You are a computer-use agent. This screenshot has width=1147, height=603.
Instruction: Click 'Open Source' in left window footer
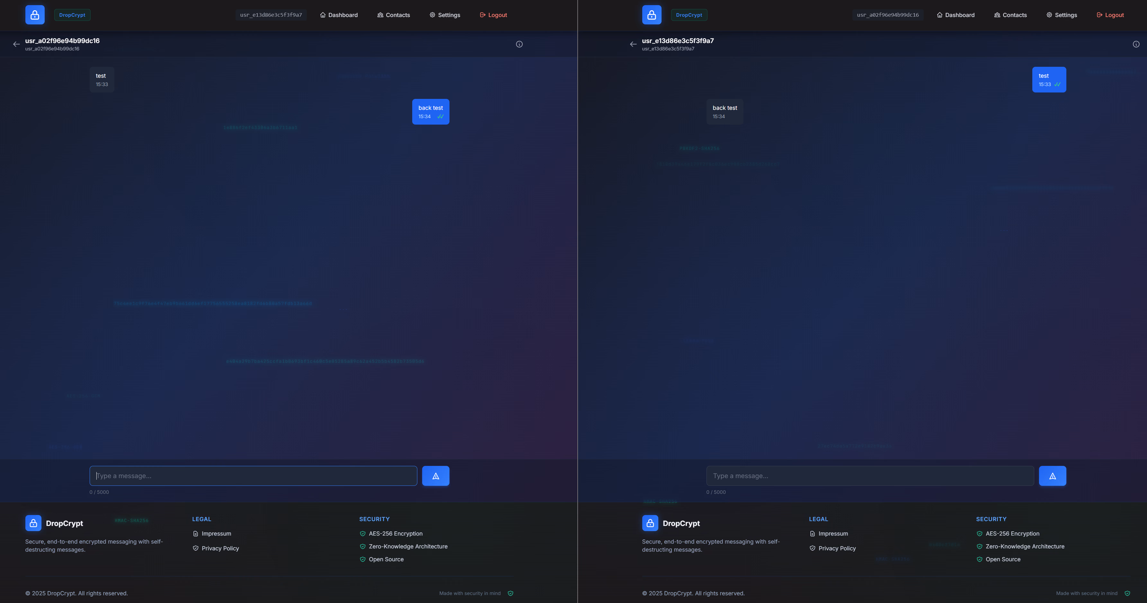click(386, 559)
